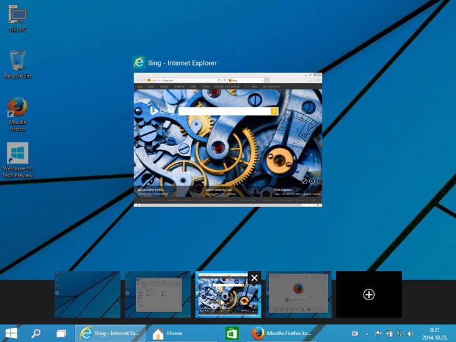Image resolution: width=456 pixels, height=342 pixels.
Task: Switch to the first virtual desktop thumbnail
Action: (x=87, y=295)
